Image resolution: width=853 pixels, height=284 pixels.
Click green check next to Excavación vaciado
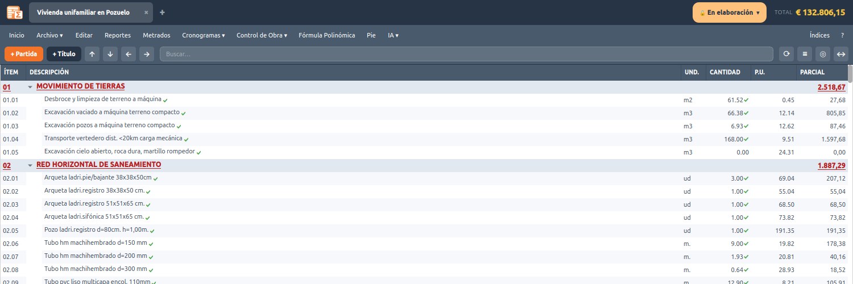[184, 113]
